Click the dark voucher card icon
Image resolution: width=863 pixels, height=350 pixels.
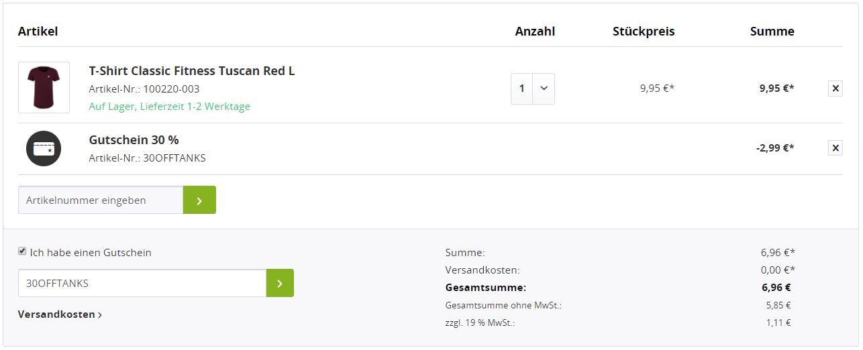coord(44,149)
